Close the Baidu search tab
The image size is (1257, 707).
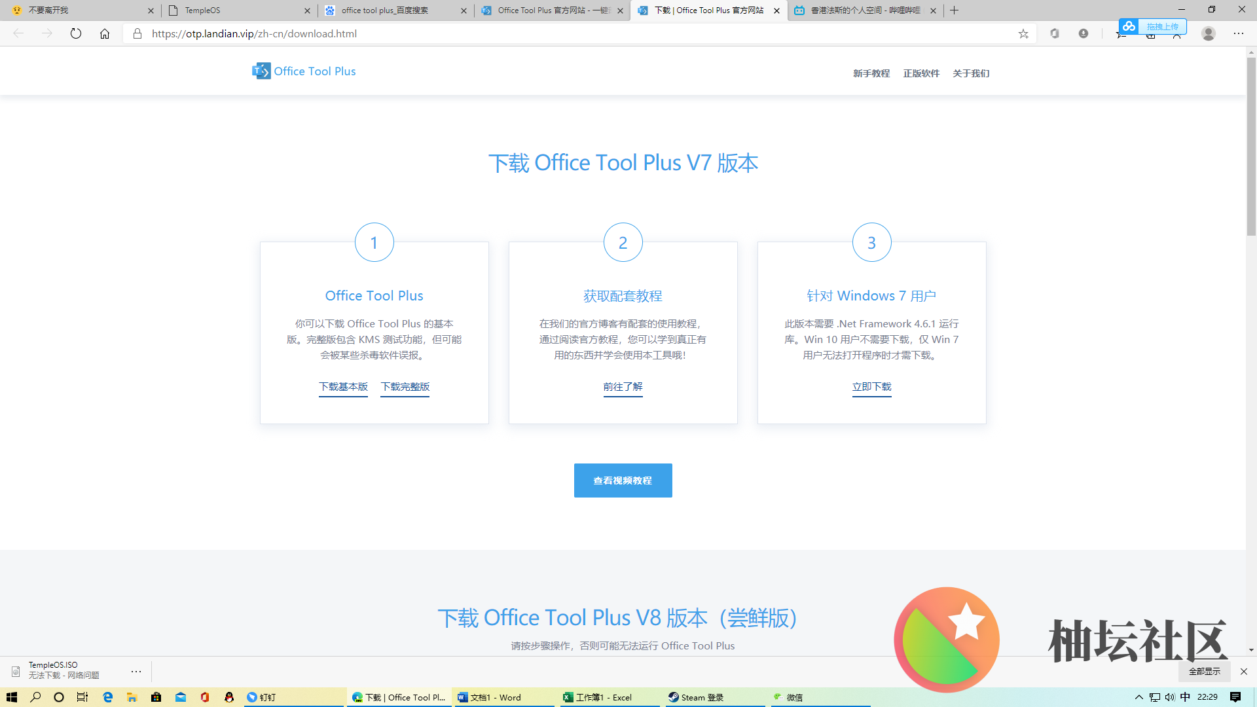pos(464,10)
